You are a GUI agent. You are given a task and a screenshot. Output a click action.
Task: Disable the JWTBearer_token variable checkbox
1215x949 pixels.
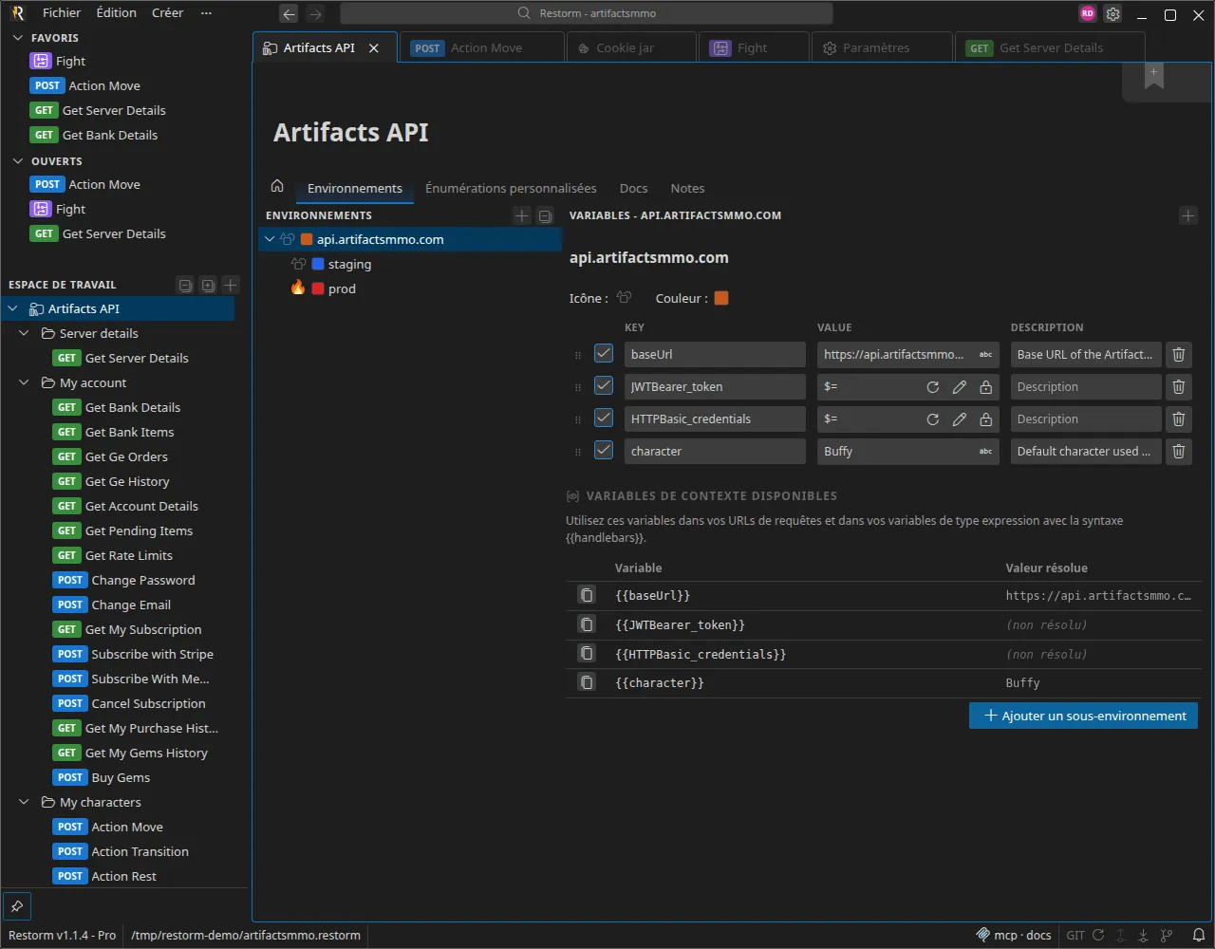pyautogui.click(x=604, y=386)
